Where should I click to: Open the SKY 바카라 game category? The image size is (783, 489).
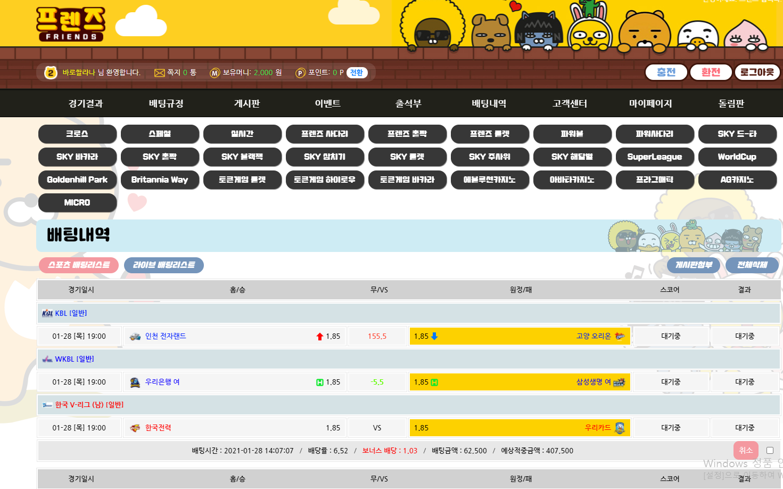(77, 157)
